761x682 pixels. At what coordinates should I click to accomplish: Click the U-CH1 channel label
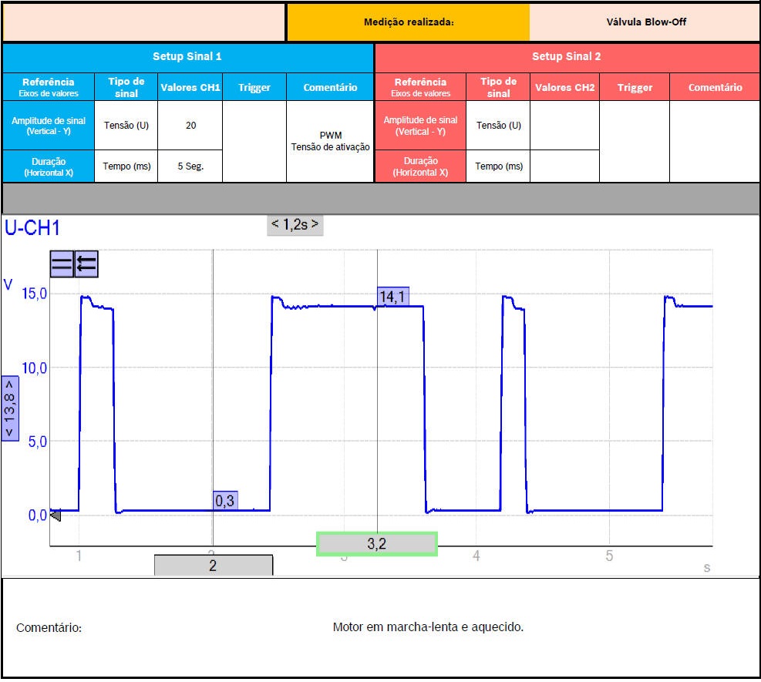pos(32,228)
